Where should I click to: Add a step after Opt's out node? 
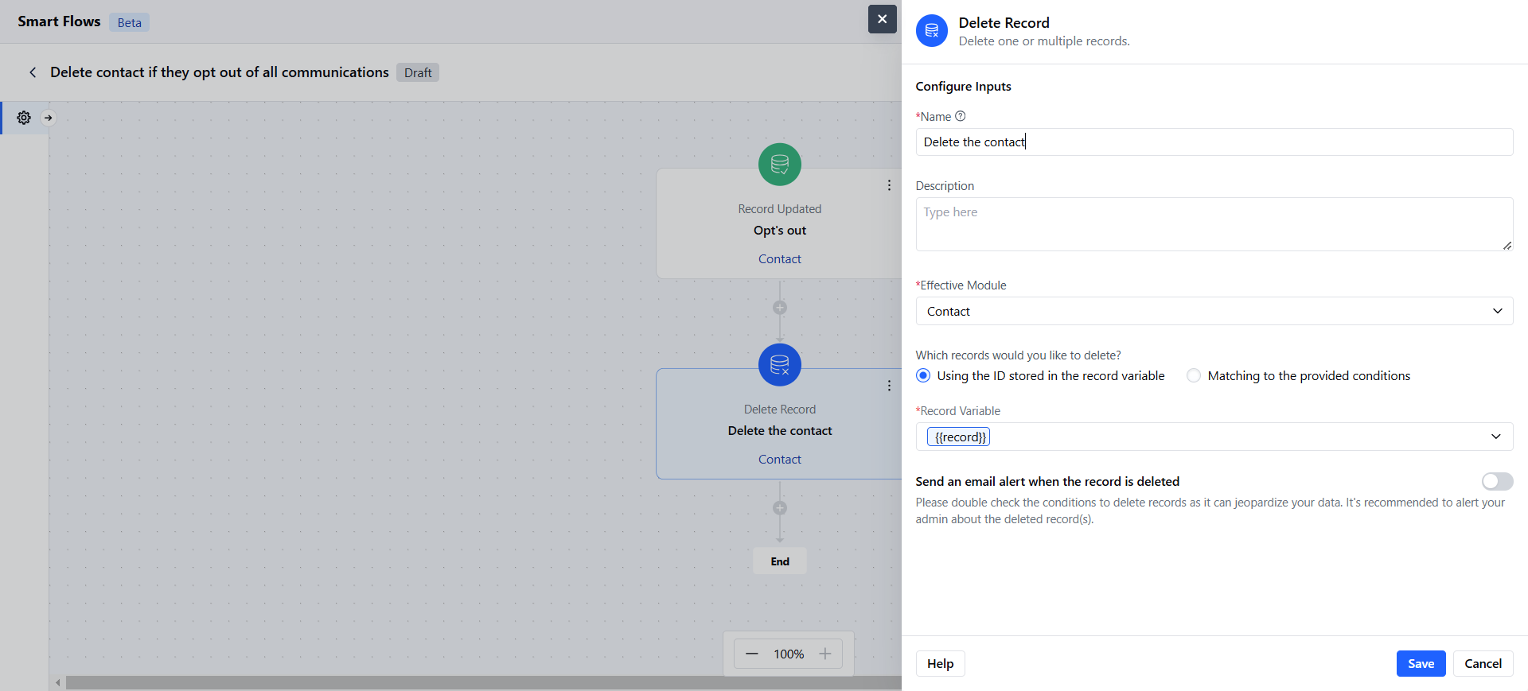pyautogui.click(x=780, y=308)
